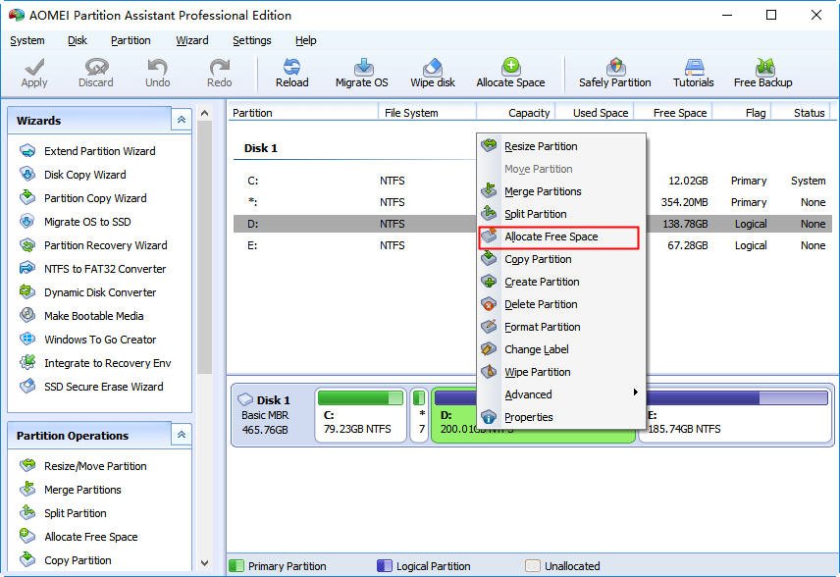The image size is (840, 577).
Task: Expand the Advanced submenu arrow
Action: coord(635,393)
